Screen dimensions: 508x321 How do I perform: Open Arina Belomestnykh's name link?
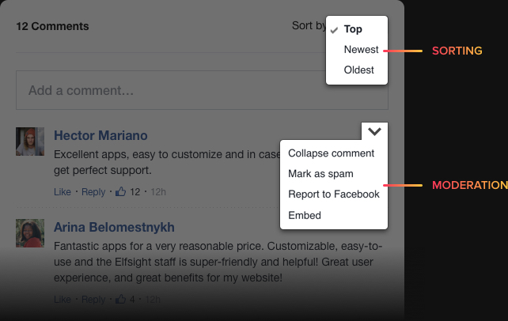click(x=114, y=228)
